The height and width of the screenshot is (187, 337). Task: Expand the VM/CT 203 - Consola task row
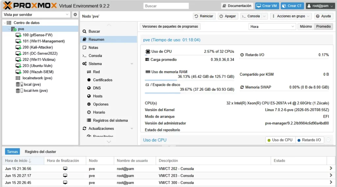pyautogui.click(x=331, y=175)
